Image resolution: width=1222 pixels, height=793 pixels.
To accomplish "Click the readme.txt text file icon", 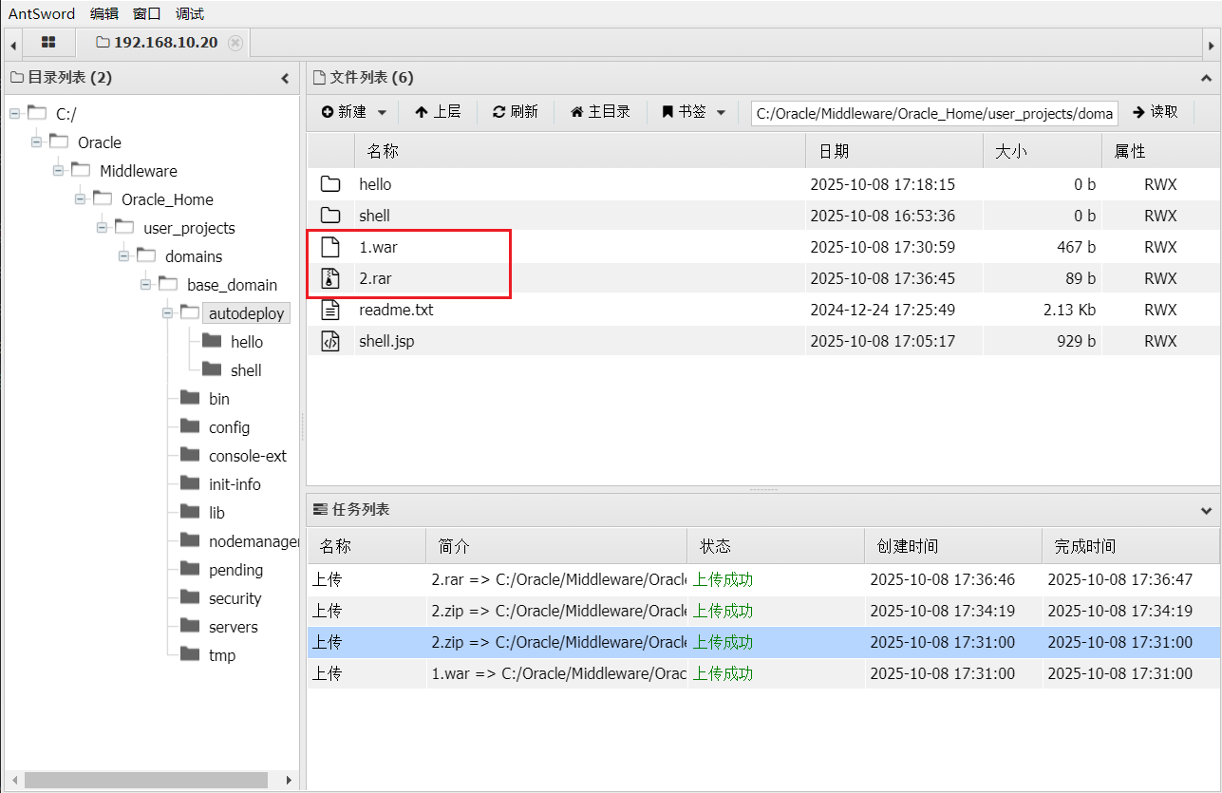I will pyautogui.click(x=330, y=310).
